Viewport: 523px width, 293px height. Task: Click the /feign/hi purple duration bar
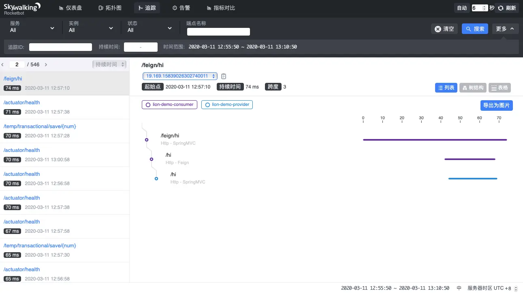pos(435,140)
